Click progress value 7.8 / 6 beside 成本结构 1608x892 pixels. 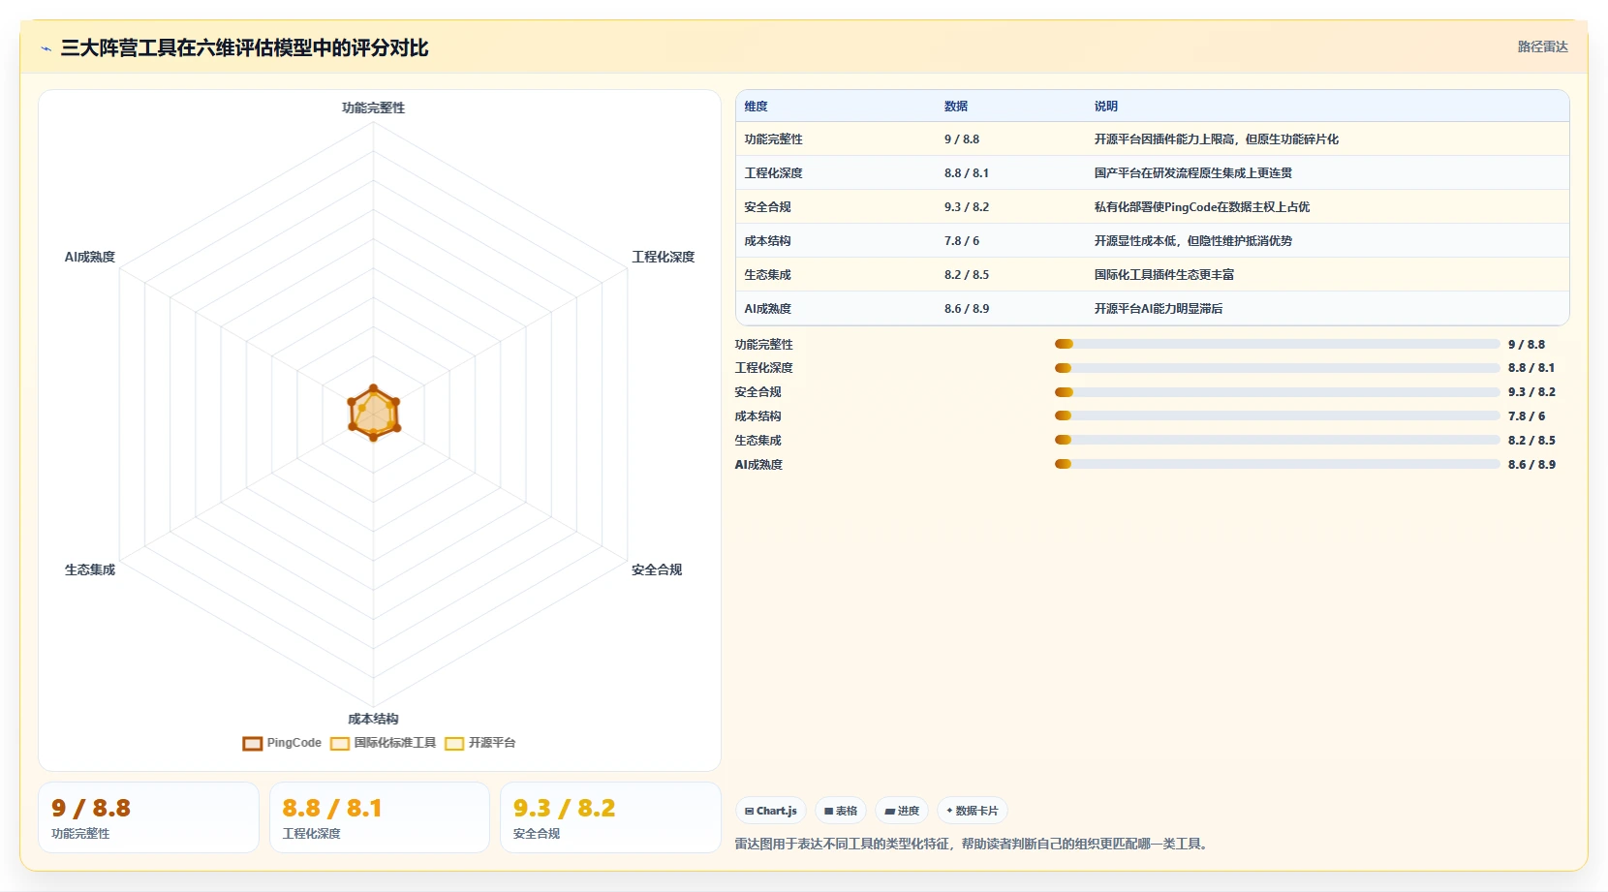coord(1527,416)
